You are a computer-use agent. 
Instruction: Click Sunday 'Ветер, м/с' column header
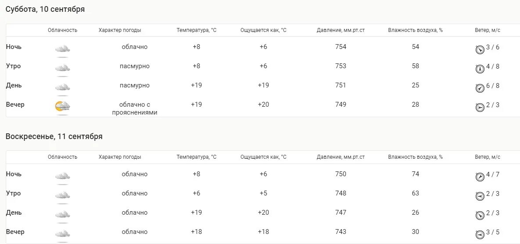488,157
